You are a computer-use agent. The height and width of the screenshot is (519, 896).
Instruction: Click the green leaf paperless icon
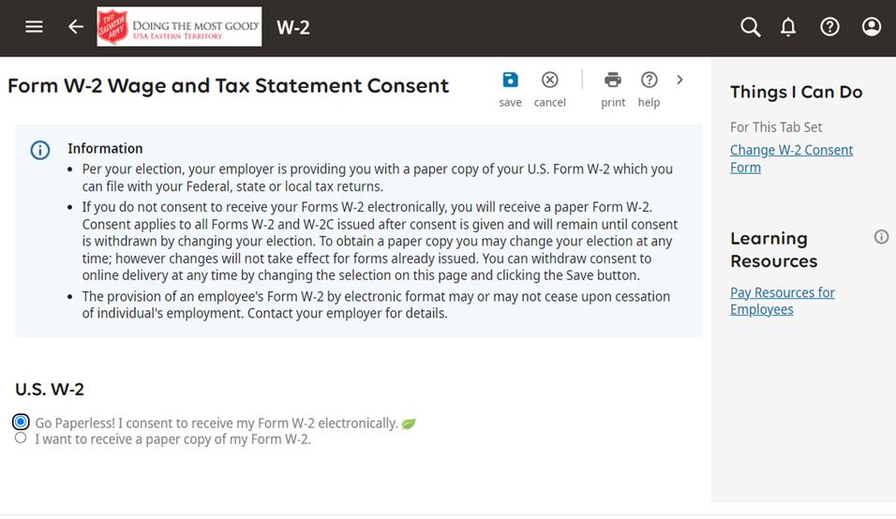409,423
